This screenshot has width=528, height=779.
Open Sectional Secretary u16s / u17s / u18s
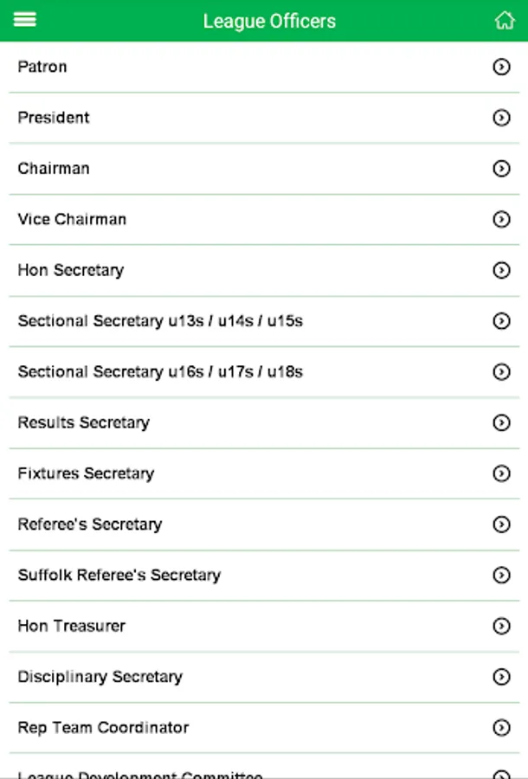pos(160,372)
